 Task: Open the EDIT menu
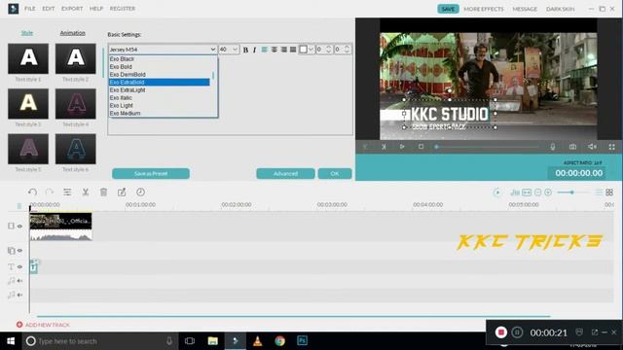tap(49, 9)
